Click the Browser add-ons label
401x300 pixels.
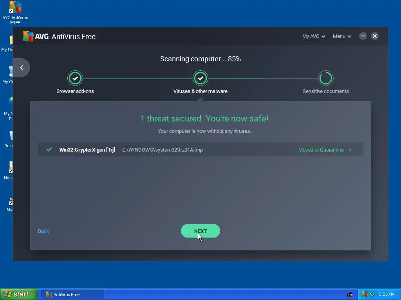tap(75, 91)
